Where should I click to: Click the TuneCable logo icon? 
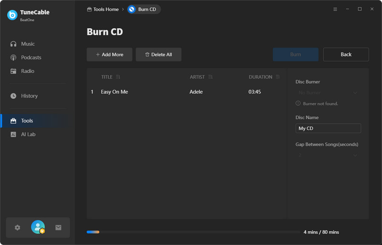[12, 15]
